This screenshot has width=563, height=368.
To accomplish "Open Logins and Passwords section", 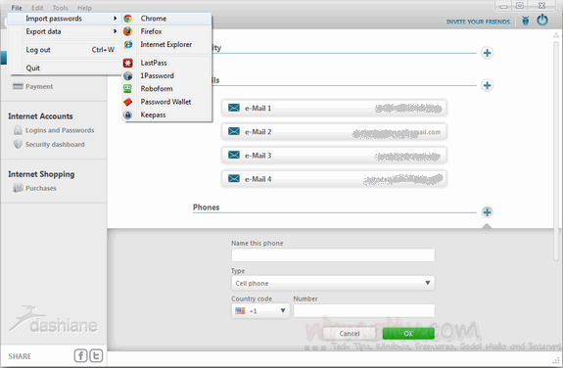I will (x=60, y=130).
